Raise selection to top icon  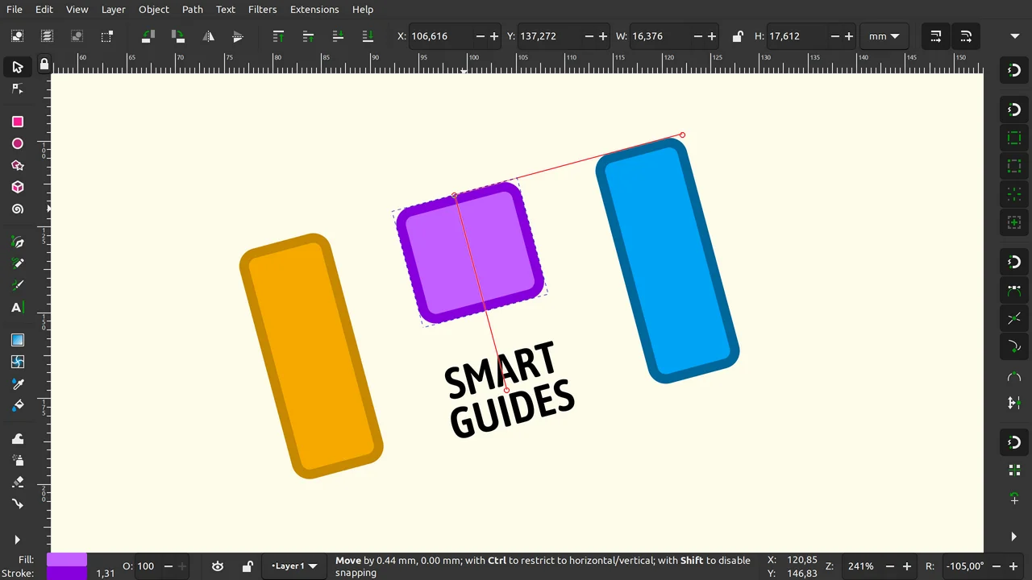[278, 36]
